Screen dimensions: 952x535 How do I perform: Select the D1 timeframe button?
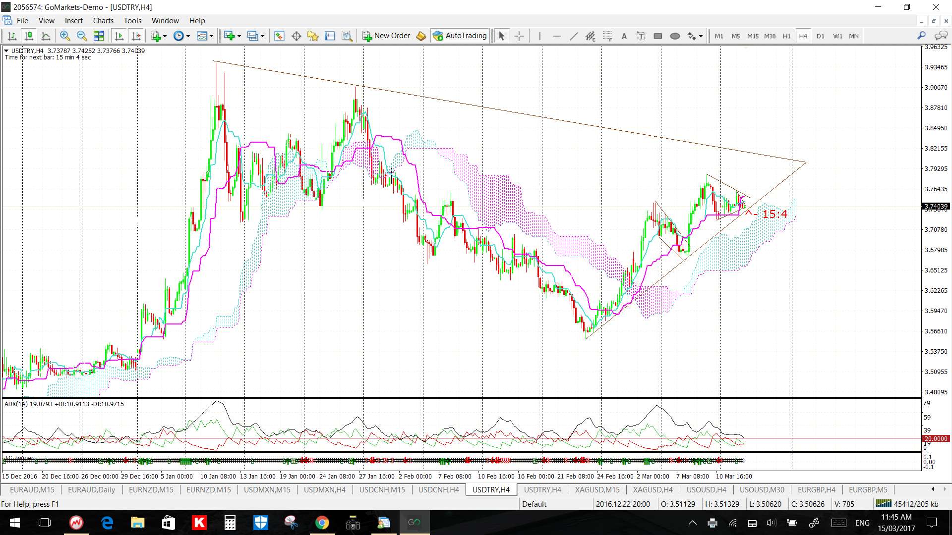pos(820,36)
